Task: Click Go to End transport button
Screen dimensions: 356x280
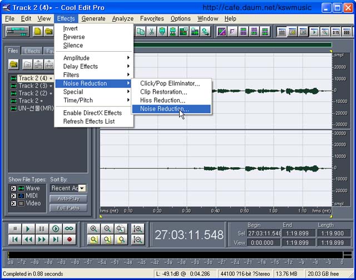Action: tap(56, 239)
